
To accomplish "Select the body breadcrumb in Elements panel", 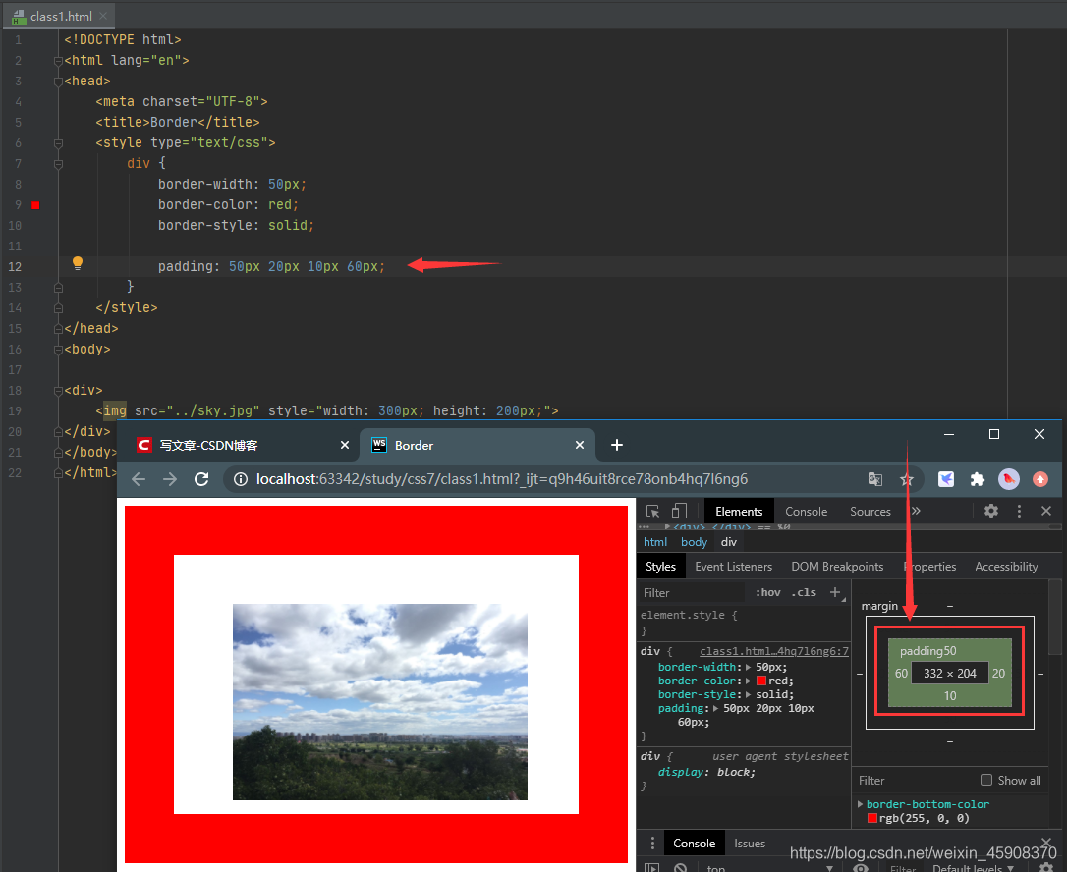I will click(694, 541).
